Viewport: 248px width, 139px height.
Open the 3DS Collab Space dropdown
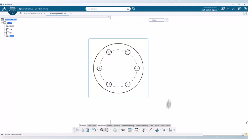tap(210, 10)
